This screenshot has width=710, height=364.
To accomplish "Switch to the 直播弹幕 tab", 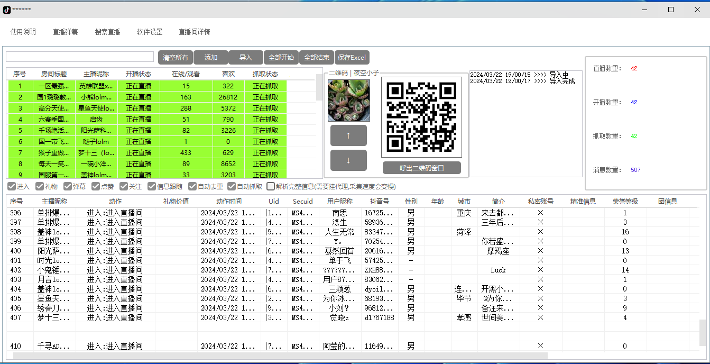I will tap(65, 32).
